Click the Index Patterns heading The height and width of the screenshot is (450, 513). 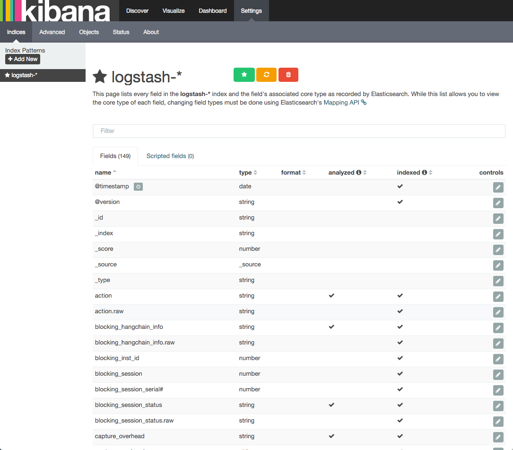25,51
